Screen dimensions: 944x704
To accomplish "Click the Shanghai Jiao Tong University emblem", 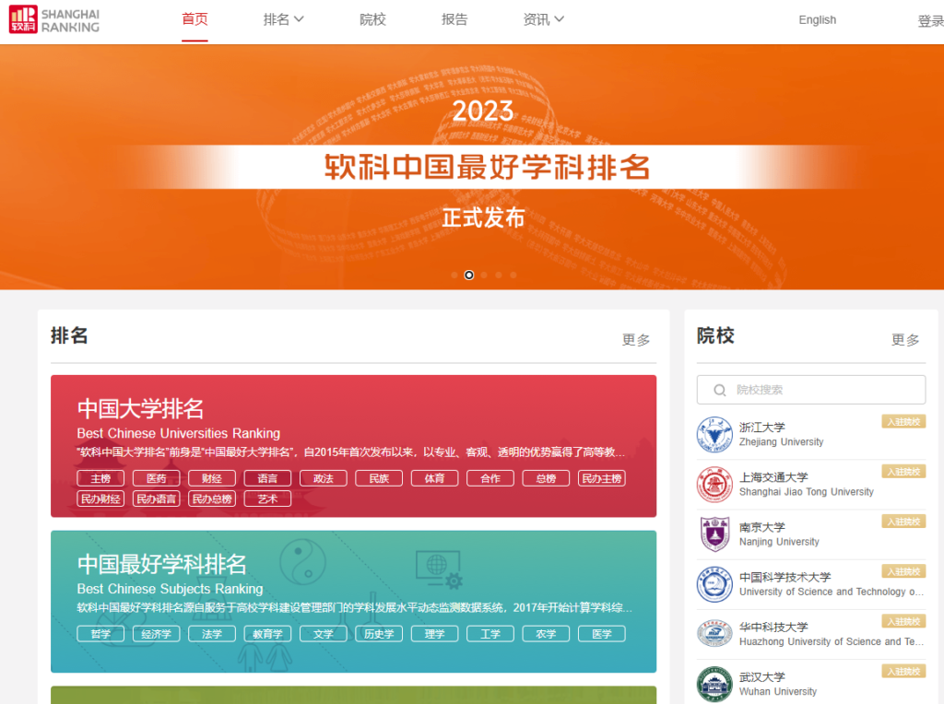I will click(714, 485).
